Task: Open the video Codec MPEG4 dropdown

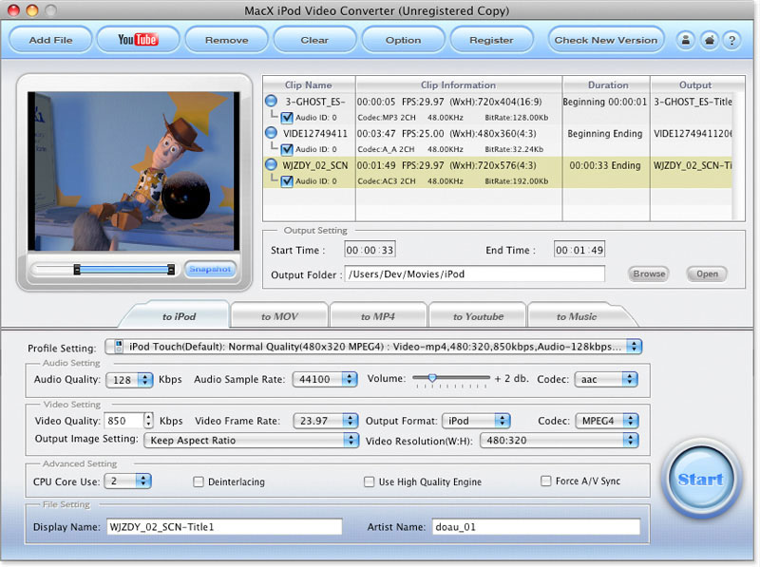Action: [607, 421]
